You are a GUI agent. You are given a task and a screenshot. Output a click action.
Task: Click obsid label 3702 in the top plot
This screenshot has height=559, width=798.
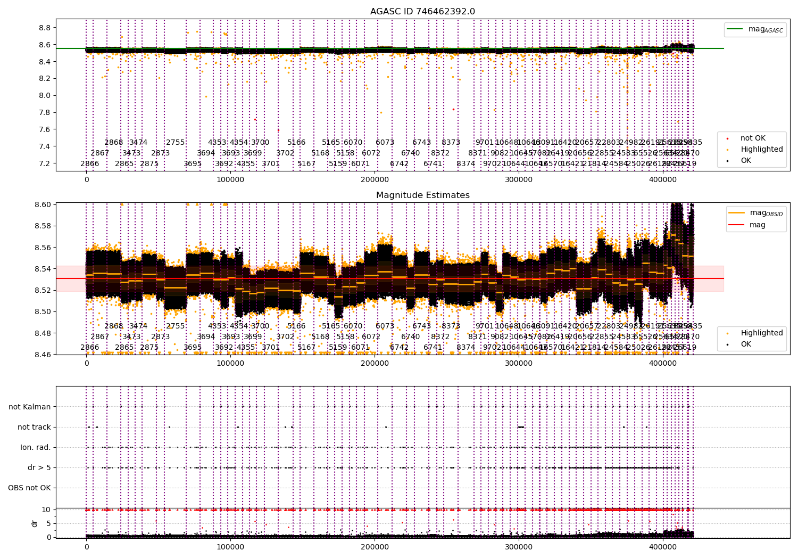(x=285, y=153)
